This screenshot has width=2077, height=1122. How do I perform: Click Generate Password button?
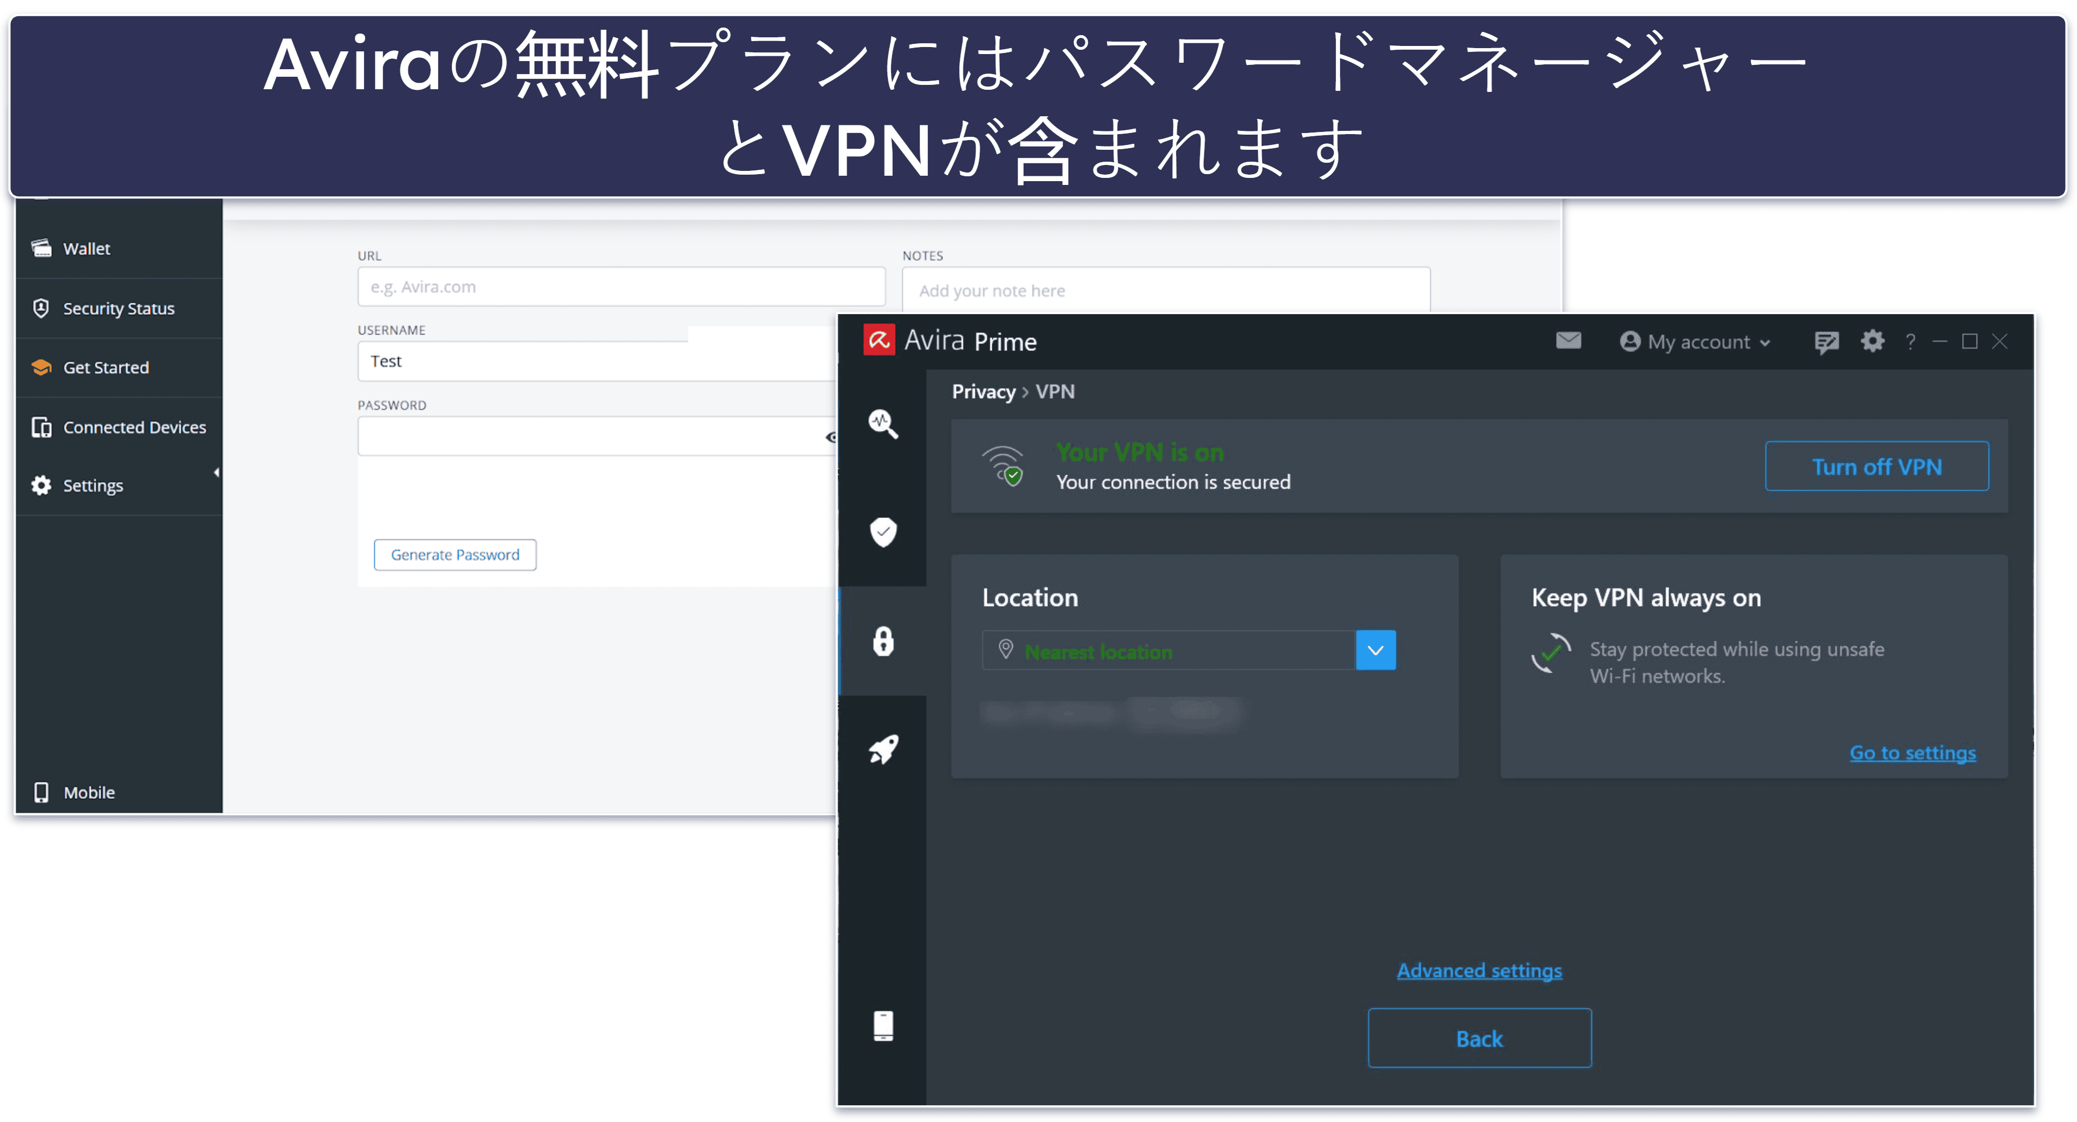(x=455, y=555)
